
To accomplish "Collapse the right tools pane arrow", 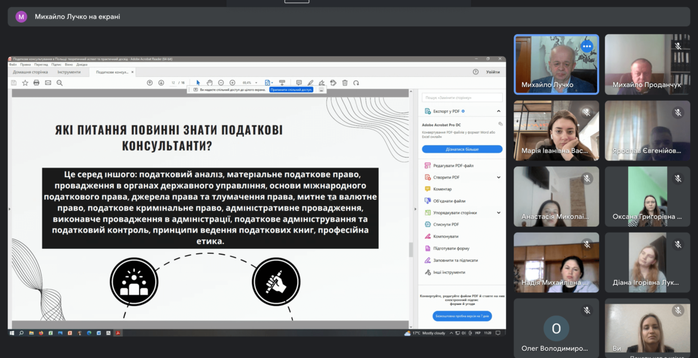I will coord(415,209).
